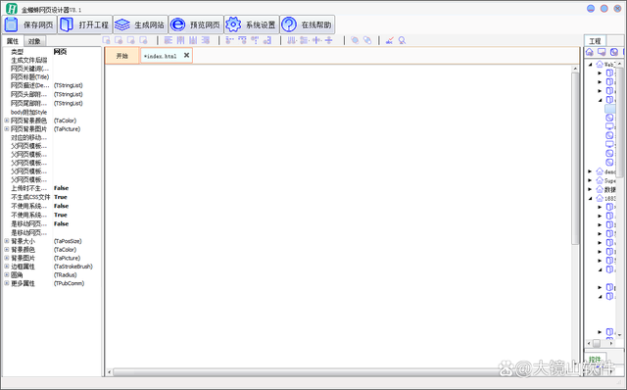Click body附加Style property row

tap(52, 112)
